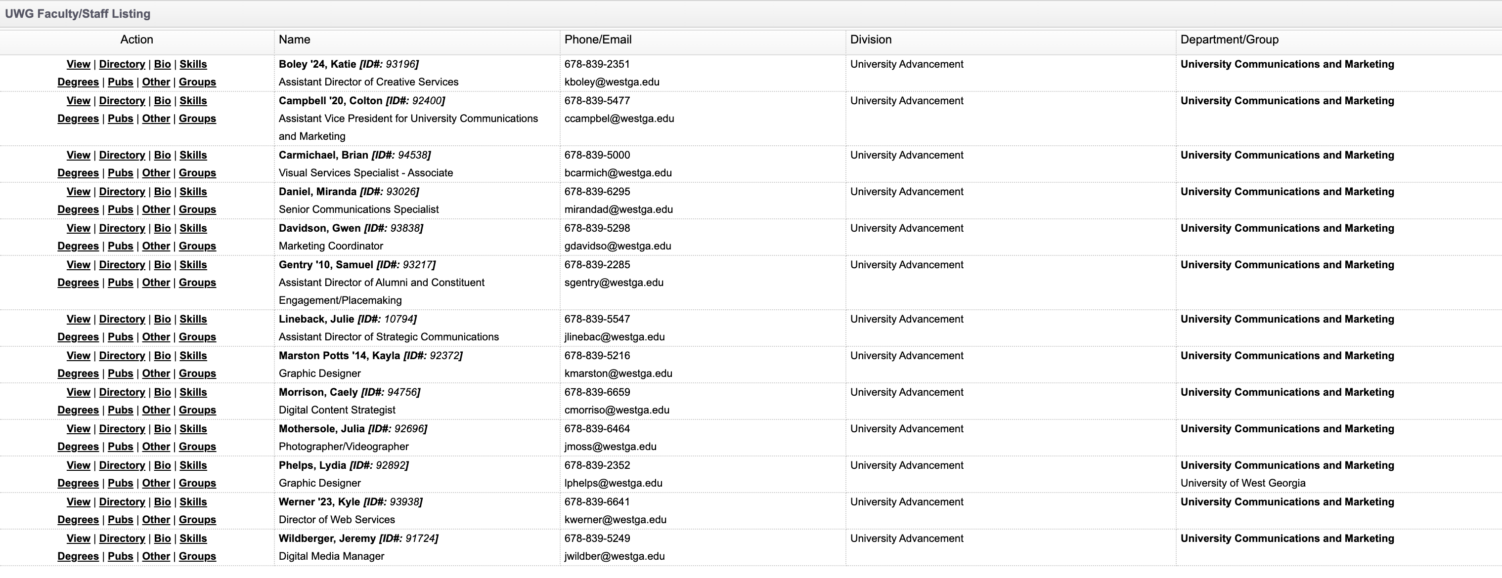Open View link for Katie Boley
This screenshot has height=578, width=1502.
[78, 64]
